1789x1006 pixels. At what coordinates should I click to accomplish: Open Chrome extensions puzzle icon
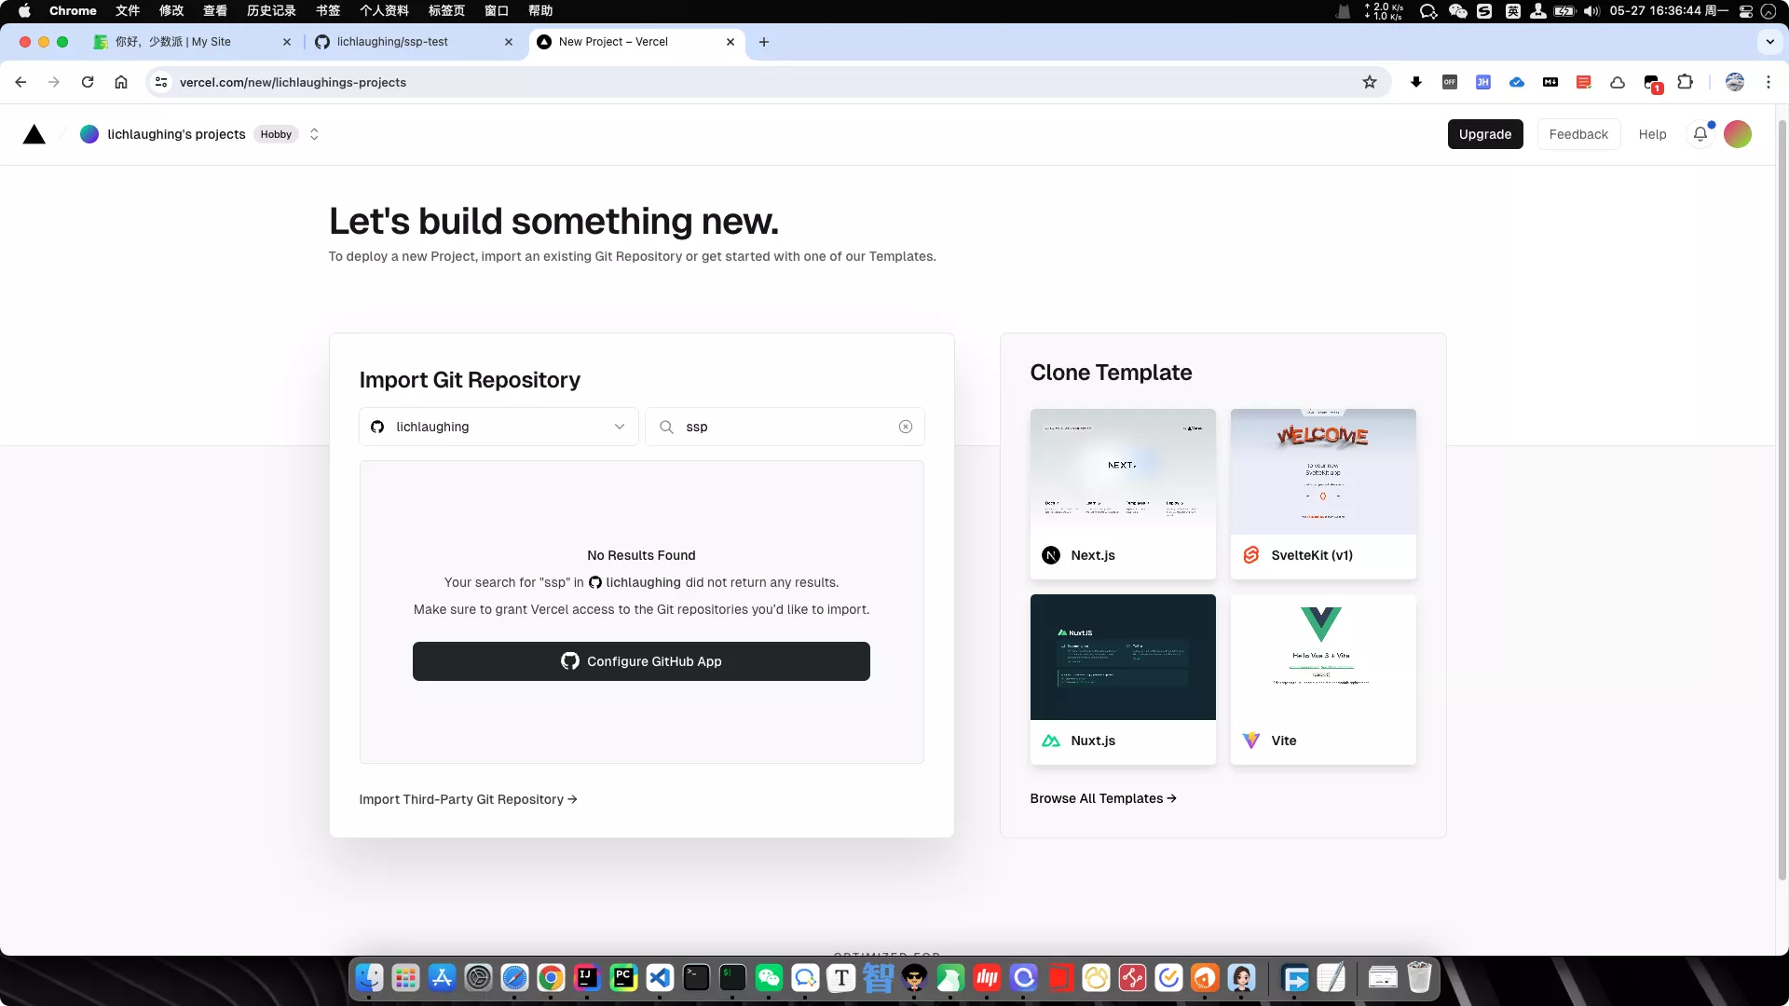tap(1685, 82)
